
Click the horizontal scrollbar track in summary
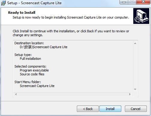tap(73, 94)
